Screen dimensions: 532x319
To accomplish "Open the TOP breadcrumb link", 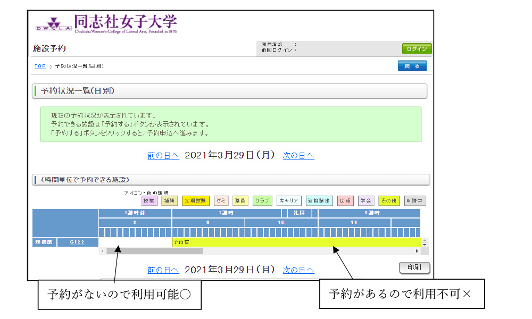I will click(40, 66).
